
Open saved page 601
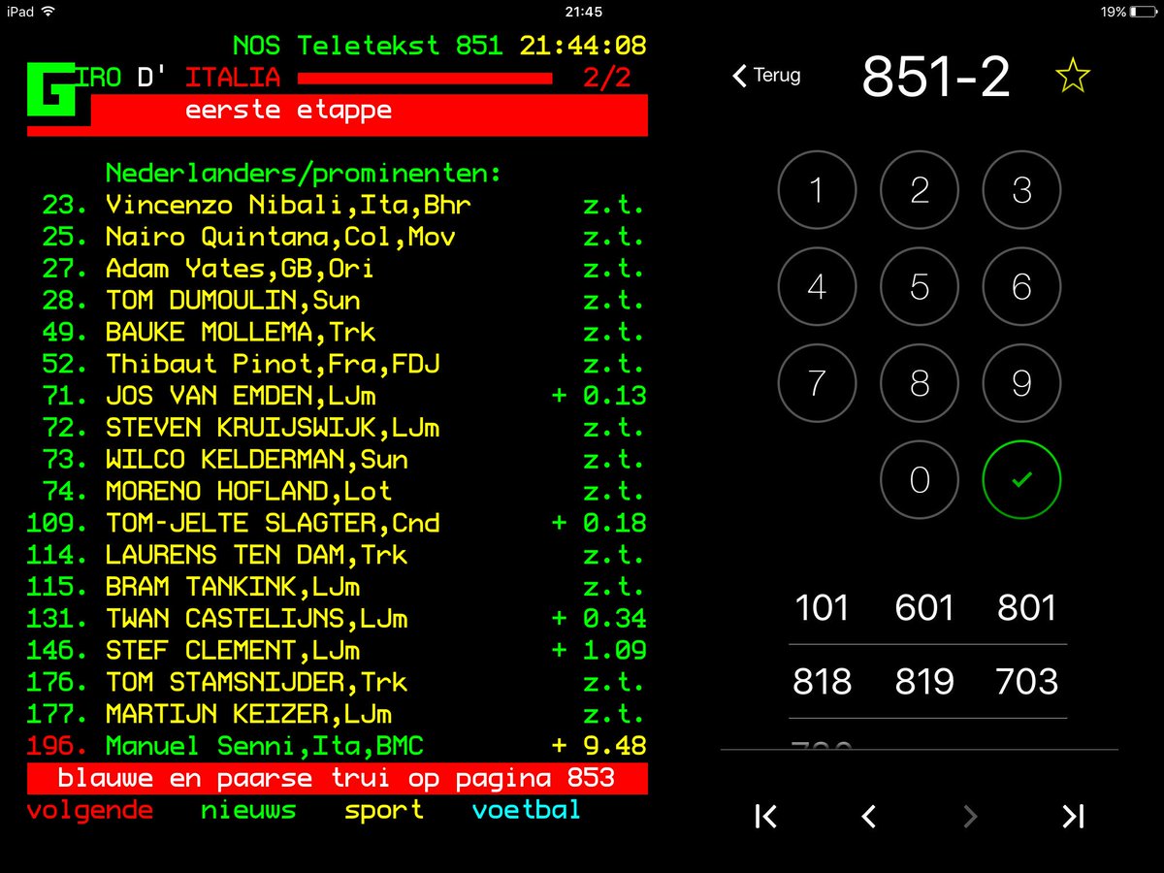click(x=924, y=608)
